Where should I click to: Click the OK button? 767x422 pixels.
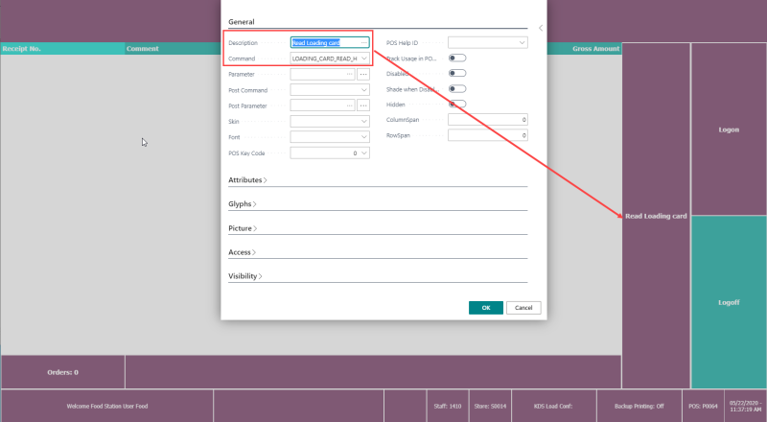486,308
